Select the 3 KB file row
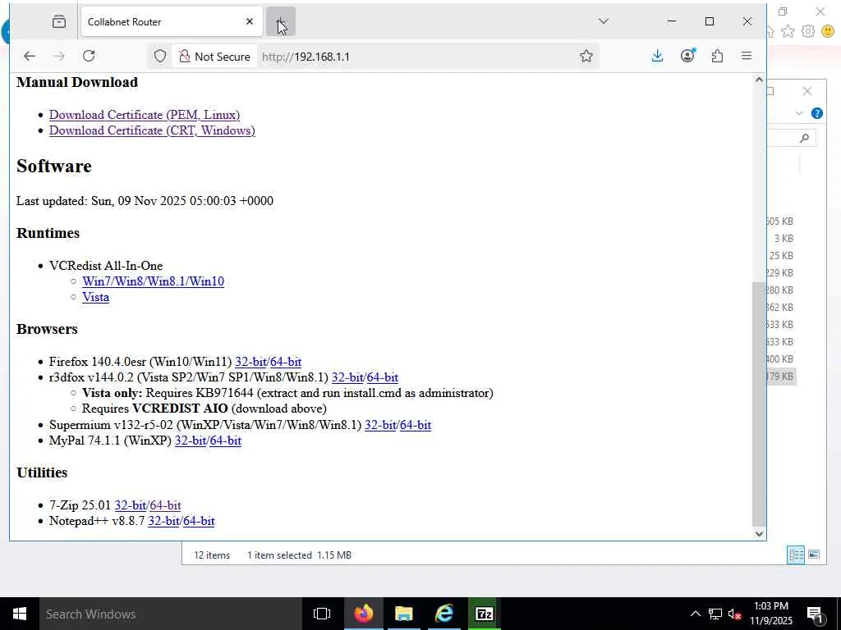Viewport: 841px width, 630px height. coord(780,239)
